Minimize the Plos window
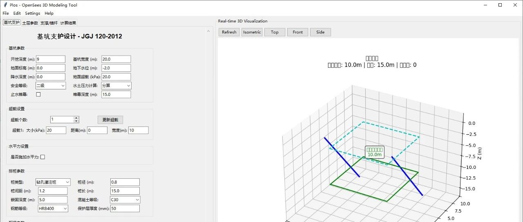This screenshot has height=222, width=523. (x=485, y=5)
